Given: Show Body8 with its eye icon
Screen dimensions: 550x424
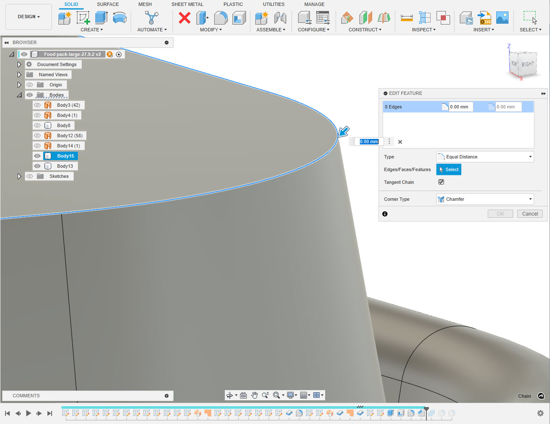Looking at the screenshot, I should point(37,125).
